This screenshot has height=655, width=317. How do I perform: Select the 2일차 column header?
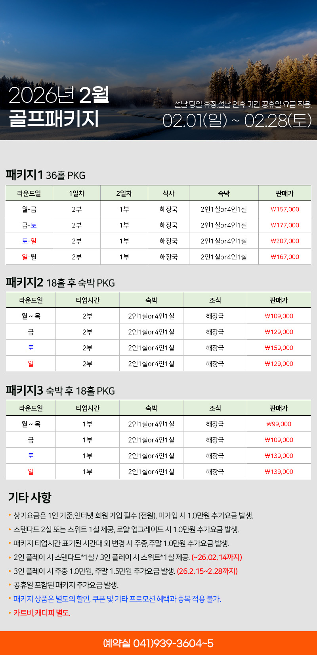[x=124, y=193]
